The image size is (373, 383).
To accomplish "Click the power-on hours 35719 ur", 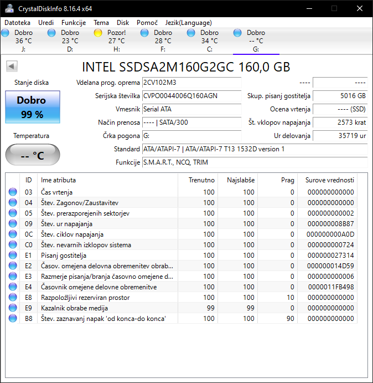I will click(x=340, y=136).
